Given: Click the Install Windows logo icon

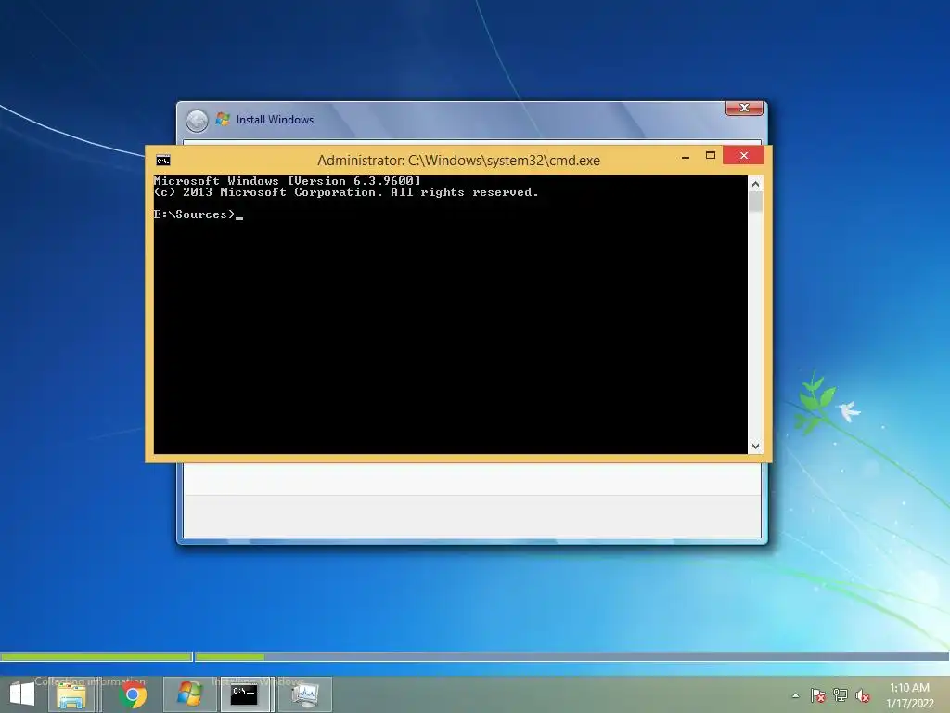Looking at the screenshot, I should 223,120.
